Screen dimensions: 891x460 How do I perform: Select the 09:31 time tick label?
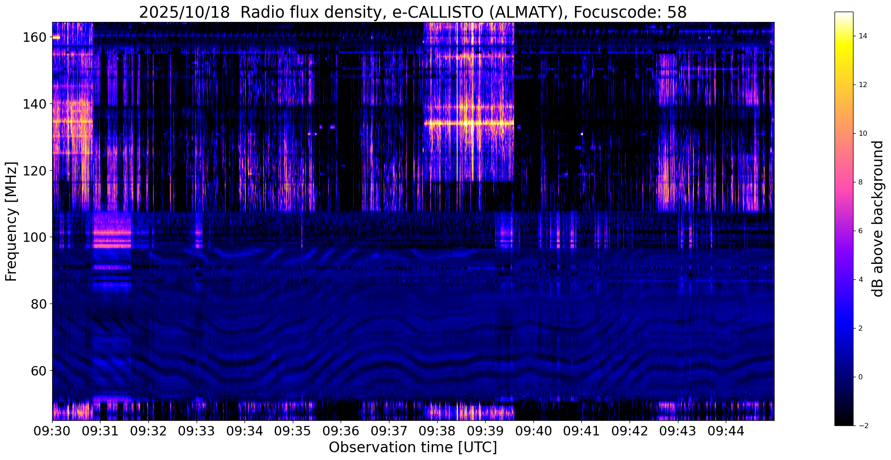(100, 431)
